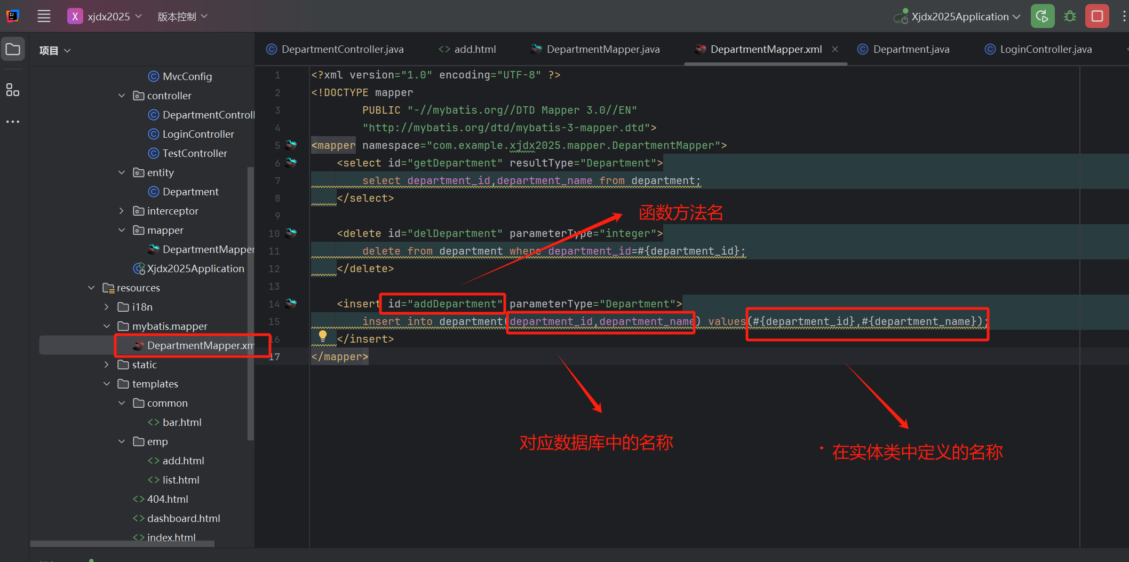Rerun Xjdx2025Application with the green button

click(1042, 17)
